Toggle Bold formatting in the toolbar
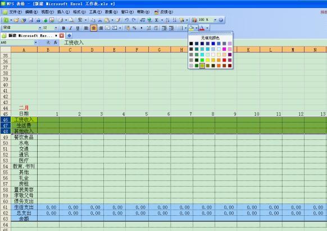The width and height of the screenshot is (327, 231). (63, 28)
